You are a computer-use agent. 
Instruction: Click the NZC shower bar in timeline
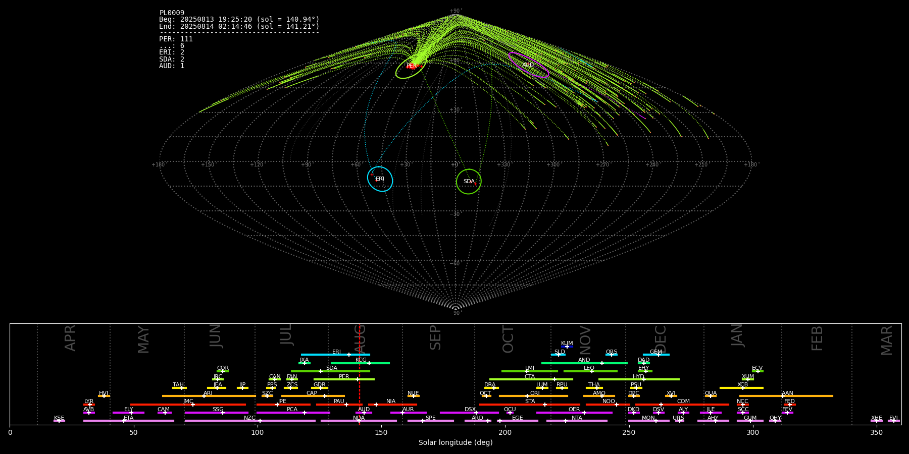tap(250, 421)
